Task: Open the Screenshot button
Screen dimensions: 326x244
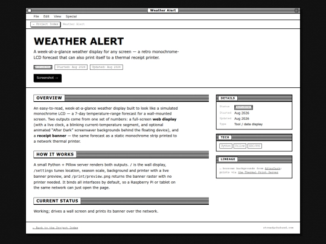Action: (x=48, y=78)
